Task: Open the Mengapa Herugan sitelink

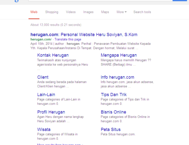Action: 119,55
